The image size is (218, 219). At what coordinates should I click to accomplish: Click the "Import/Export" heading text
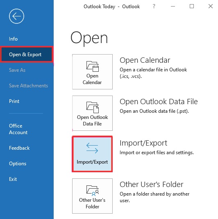coord(143,143)
